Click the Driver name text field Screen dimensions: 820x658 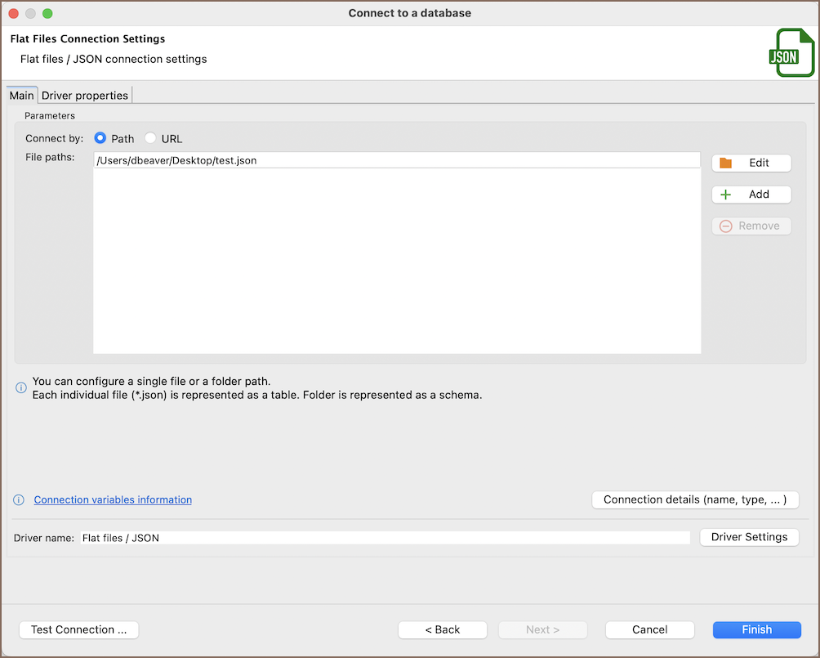384,538
